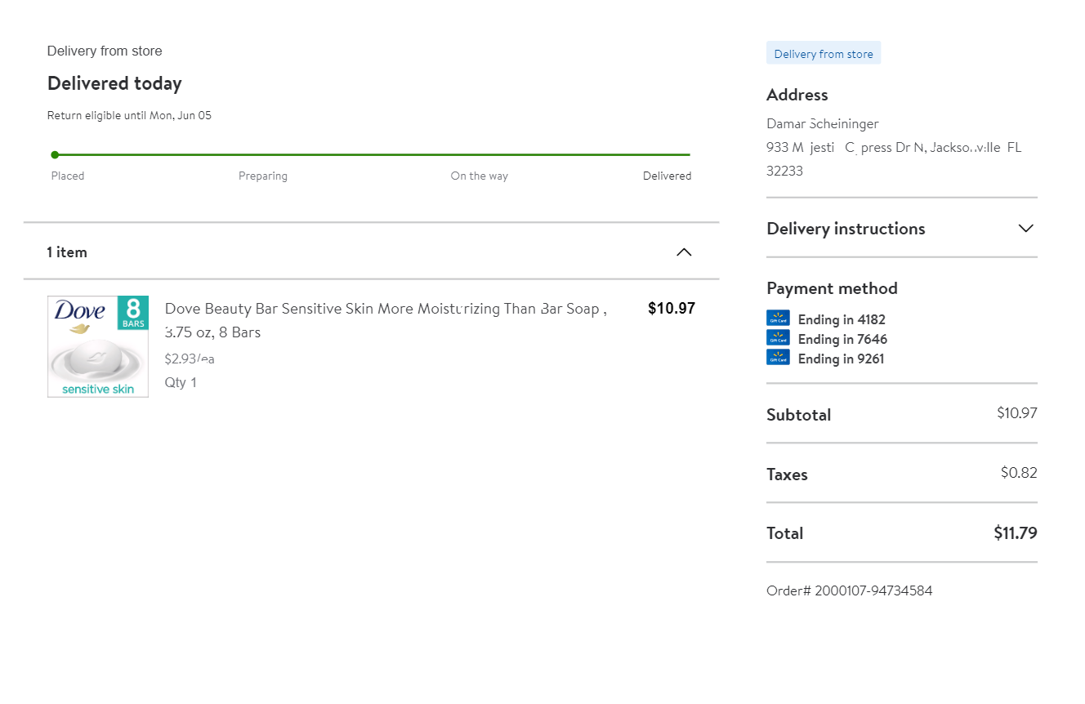
Task: Click the Preparing progress step label
Action: pos(263,176)
